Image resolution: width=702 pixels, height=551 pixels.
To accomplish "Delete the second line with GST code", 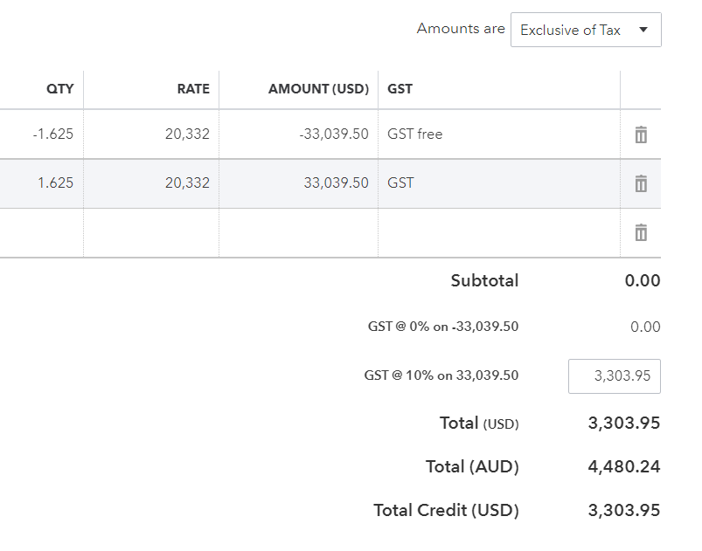I will pyautogui.click(x=641, y=183).
